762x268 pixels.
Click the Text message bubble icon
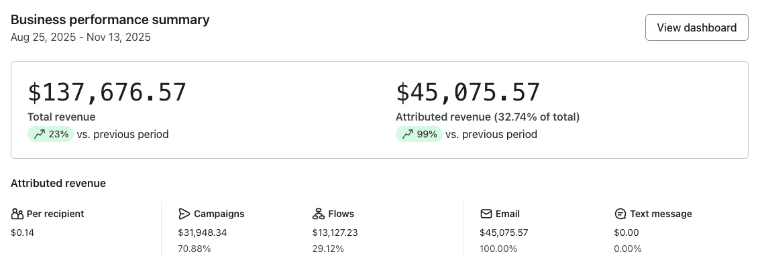[x=620, y=214]
